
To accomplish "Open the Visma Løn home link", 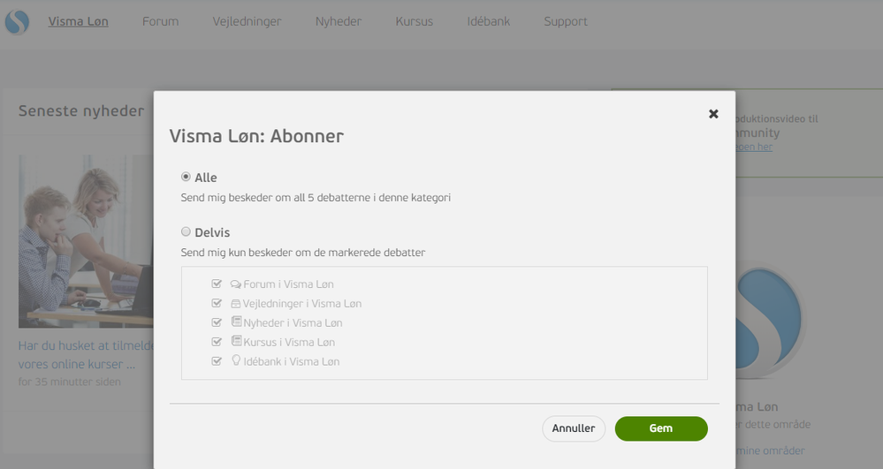I will click(x=79, y=21).
